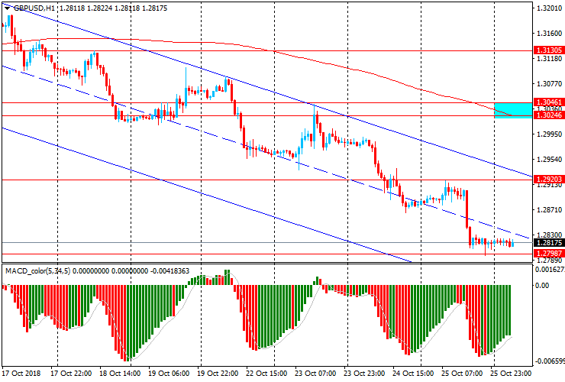The height and width of the screenshot is (382, 565).
Task: Click the 1.31600 value on the price axis
Action: point(550,33)
